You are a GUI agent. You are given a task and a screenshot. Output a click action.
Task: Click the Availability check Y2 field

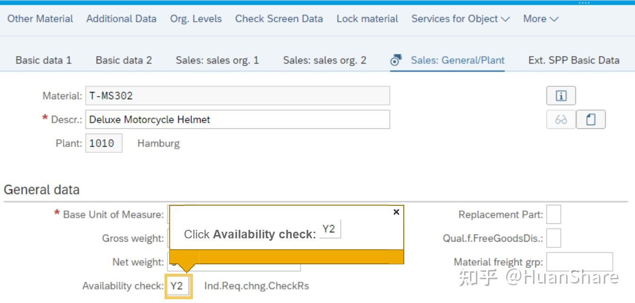178,286
